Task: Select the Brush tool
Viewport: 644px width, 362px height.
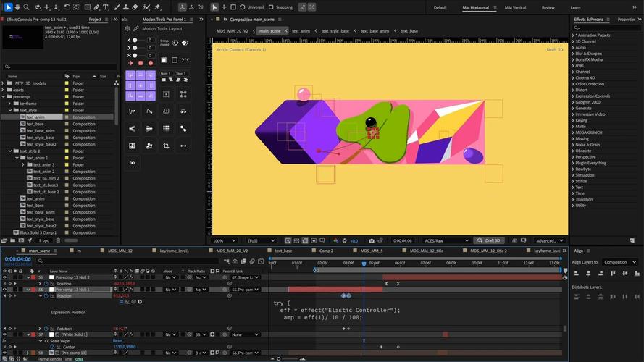Action: click(x=117, y=7)
